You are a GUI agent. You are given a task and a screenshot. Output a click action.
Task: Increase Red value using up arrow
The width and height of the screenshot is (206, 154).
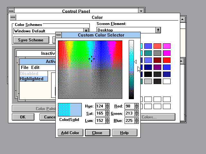(x=137, y=105)
